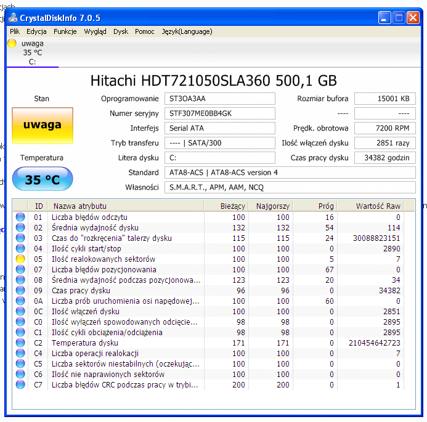Select the 'Liczba błędów pozycjonowania' attribute name

pyautogui.click(x=104, y=269)
